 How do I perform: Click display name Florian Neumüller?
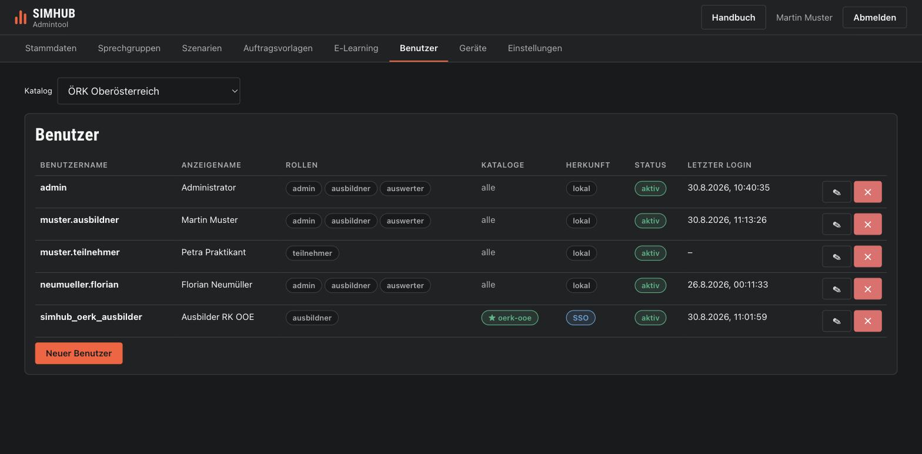[x=217, y=285]
